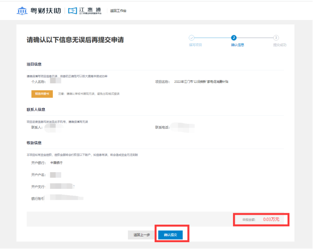
Task: Select step 3 circle 提交成功
Action: tap(276, 38)
